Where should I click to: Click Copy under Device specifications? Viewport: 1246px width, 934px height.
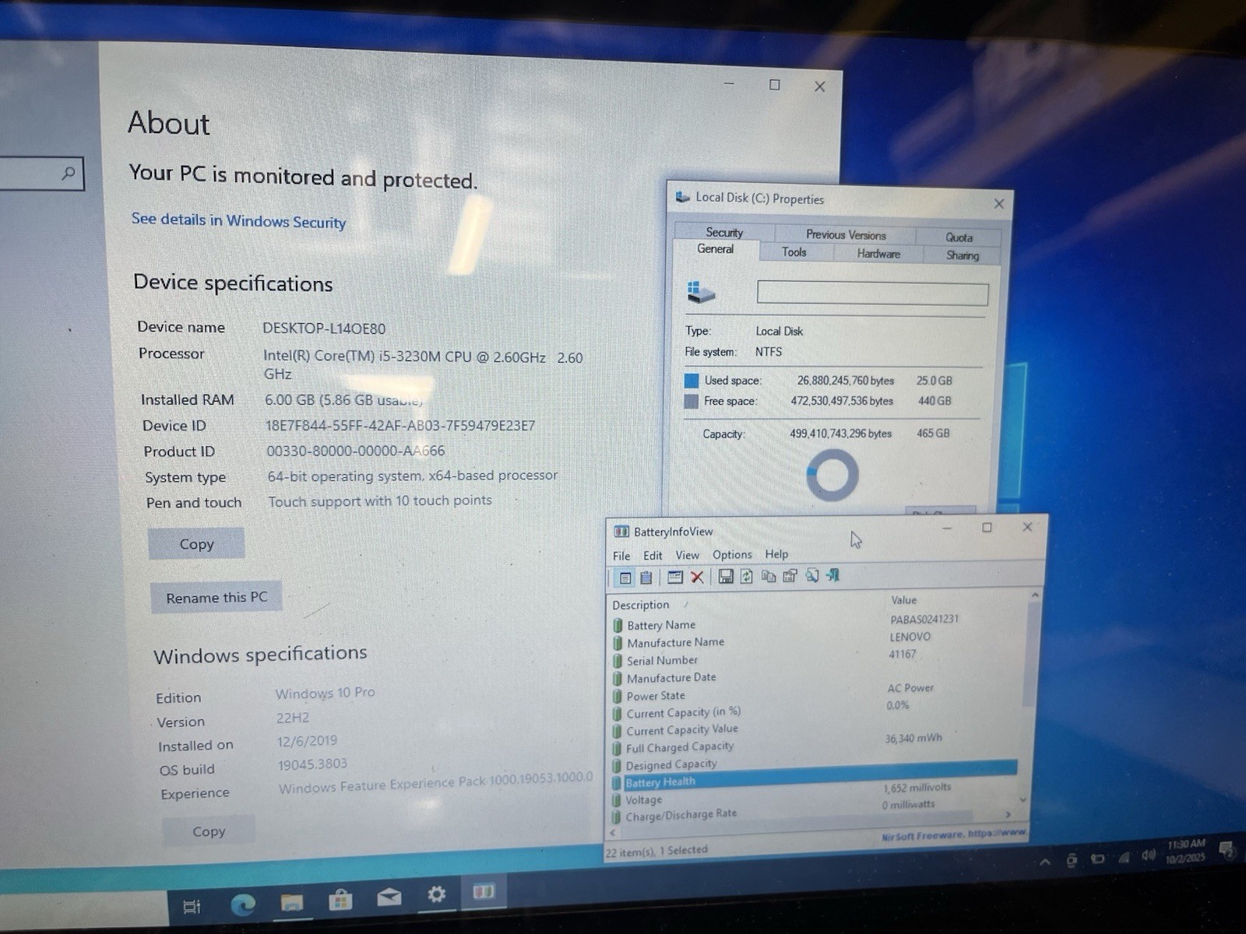tap(196, 544)
